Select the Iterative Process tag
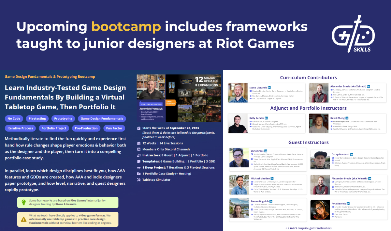The height and width of the screenshot is (231, 391). (20, 128)
